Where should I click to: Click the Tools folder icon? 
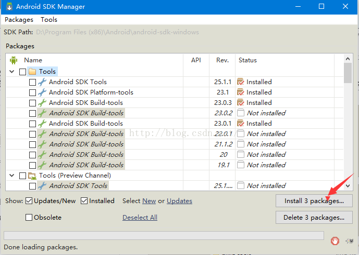(x=32, y=72)
